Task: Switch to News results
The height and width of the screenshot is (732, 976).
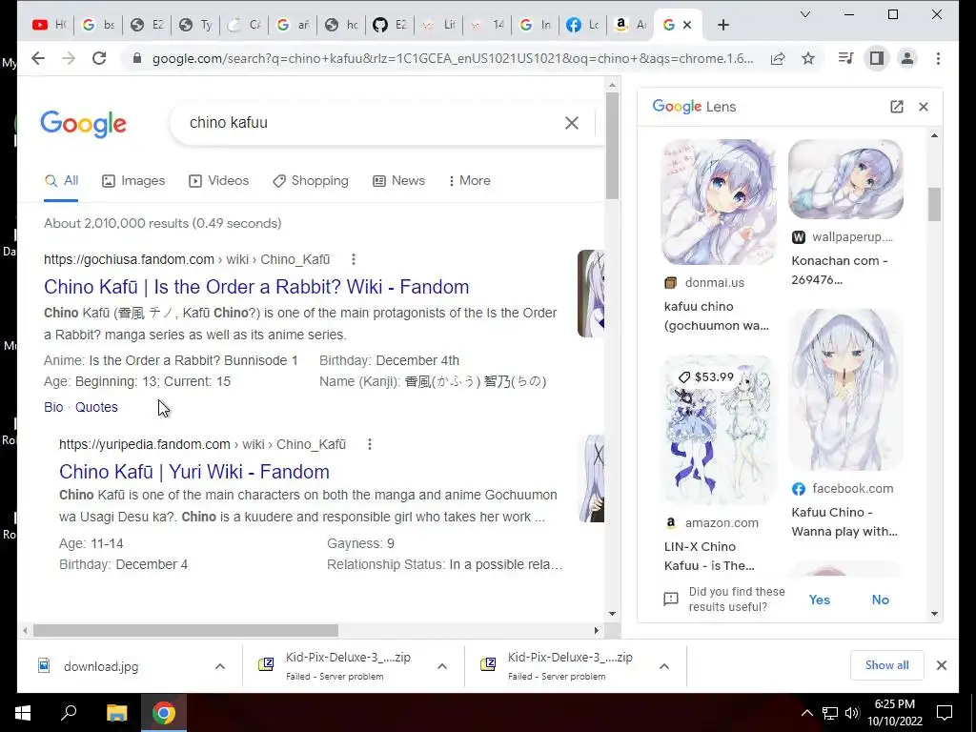Action: click(398, 180)
